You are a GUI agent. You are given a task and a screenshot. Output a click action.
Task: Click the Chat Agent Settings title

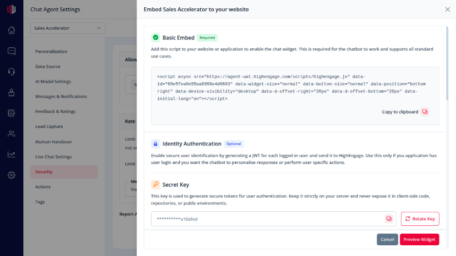(55, 9)
